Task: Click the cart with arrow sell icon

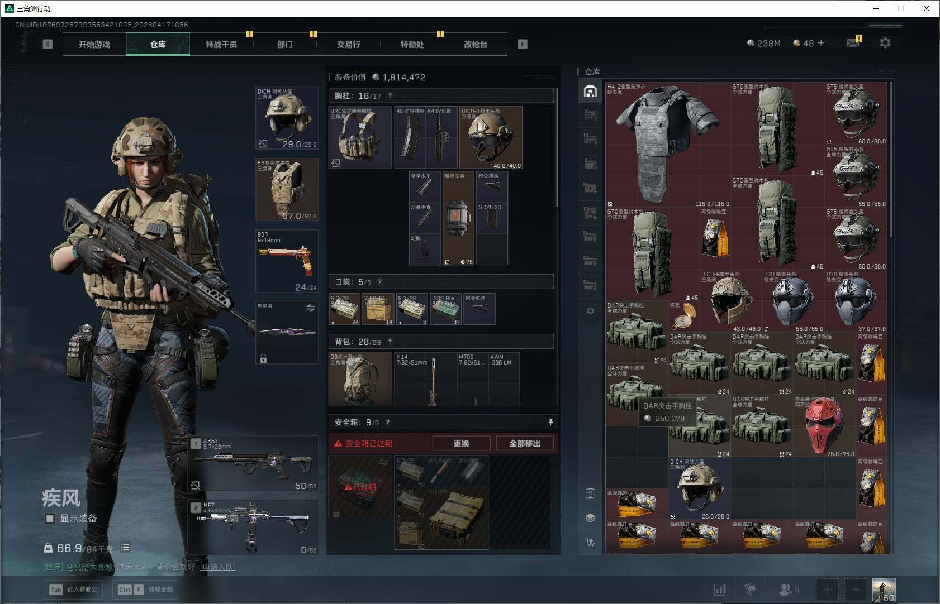Action: (x=590, y=542)
